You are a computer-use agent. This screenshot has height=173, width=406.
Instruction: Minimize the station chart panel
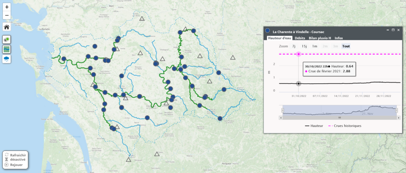387,30
